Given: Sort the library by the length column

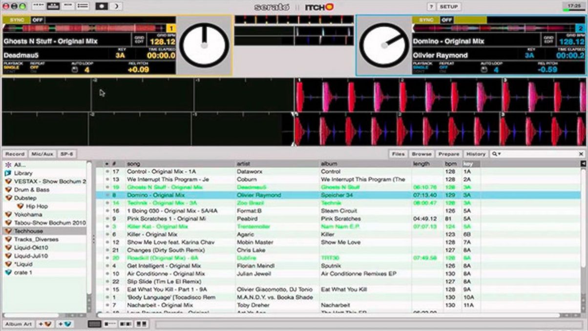Looking at the screenshot, I should [x=427, y=164].
